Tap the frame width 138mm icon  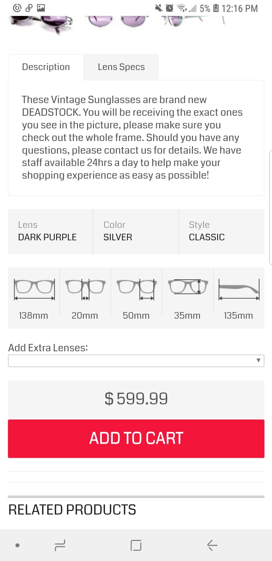(34, 290)
